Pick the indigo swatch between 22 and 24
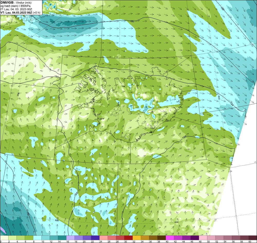This screenshot has width=257, height=243. [x=95, y=238]
